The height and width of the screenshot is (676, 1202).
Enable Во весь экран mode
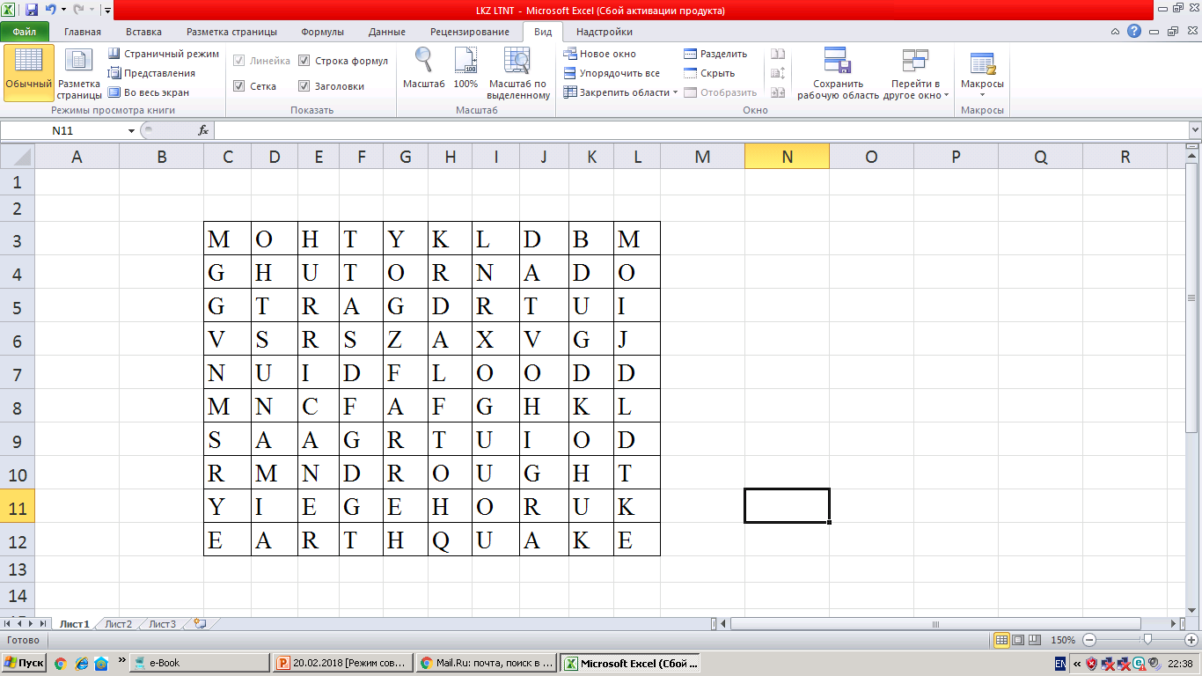tap(149, 92)
